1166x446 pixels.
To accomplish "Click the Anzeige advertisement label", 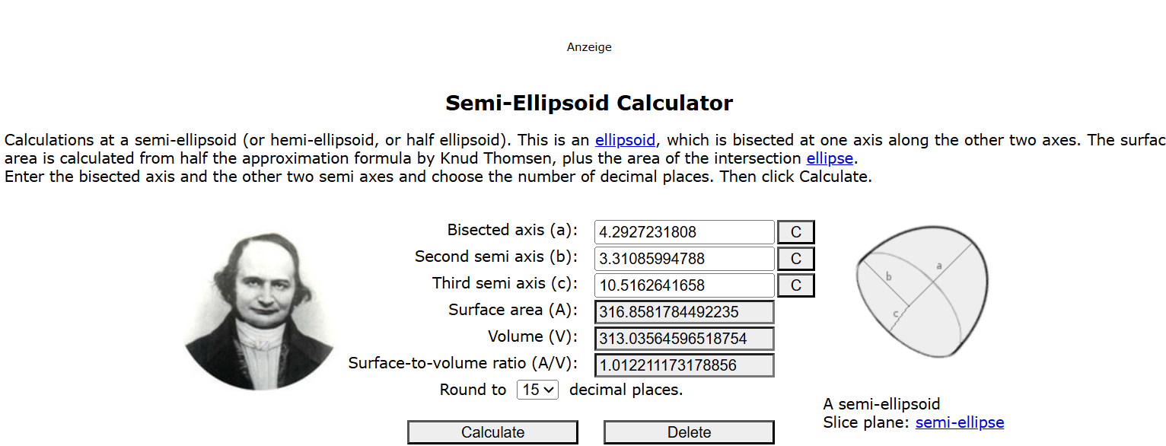I will 589,47.
